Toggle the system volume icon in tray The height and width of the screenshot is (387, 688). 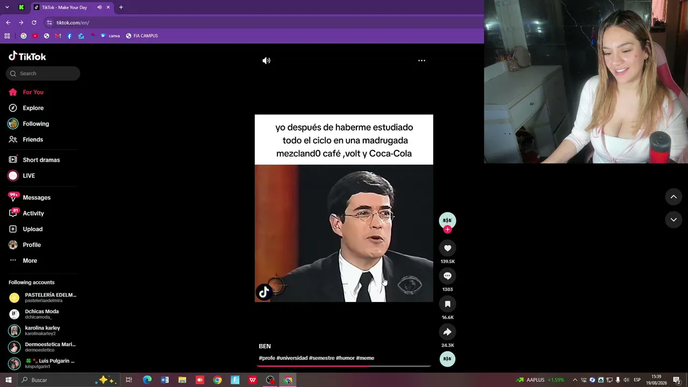tap(626, 380)
